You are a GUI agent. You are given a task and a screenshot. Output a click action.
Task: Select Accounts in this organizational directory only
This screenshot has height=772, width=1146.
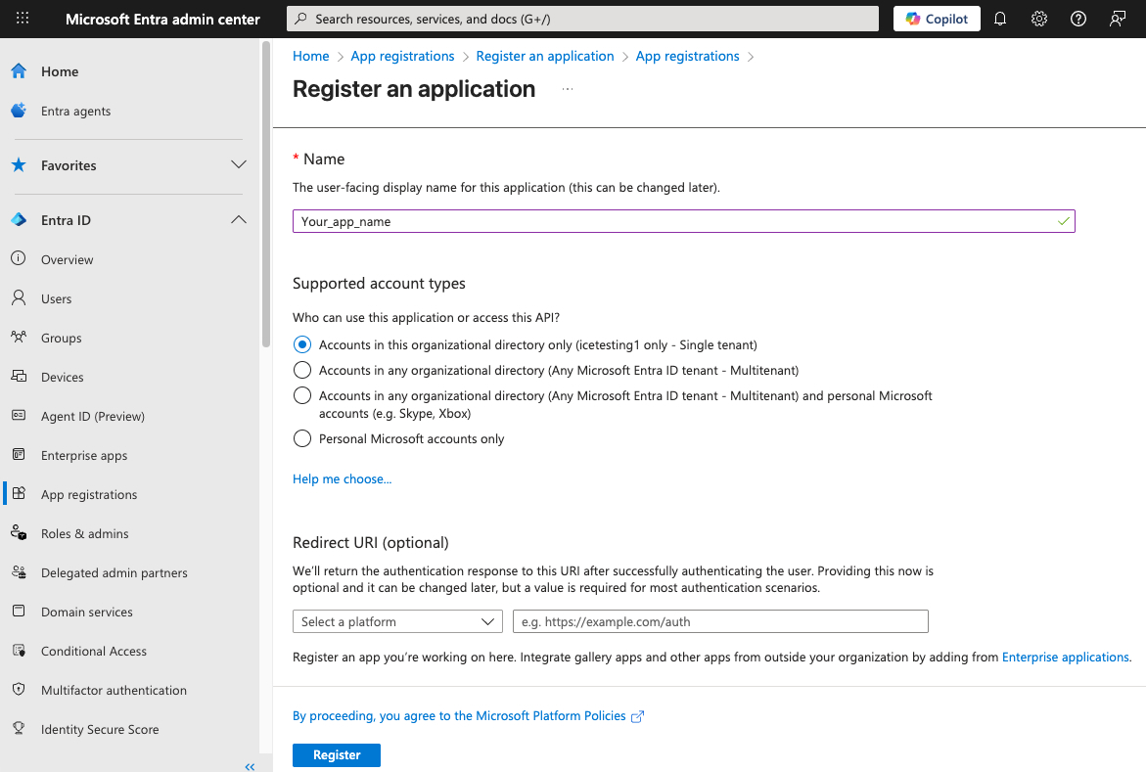point(302,344)
